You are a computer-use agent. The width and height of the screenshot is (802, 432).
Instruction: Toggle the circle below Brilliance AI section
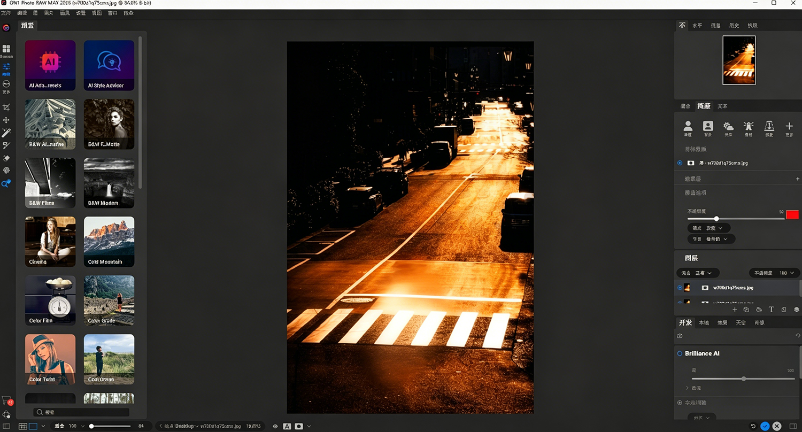coord(680,403)
